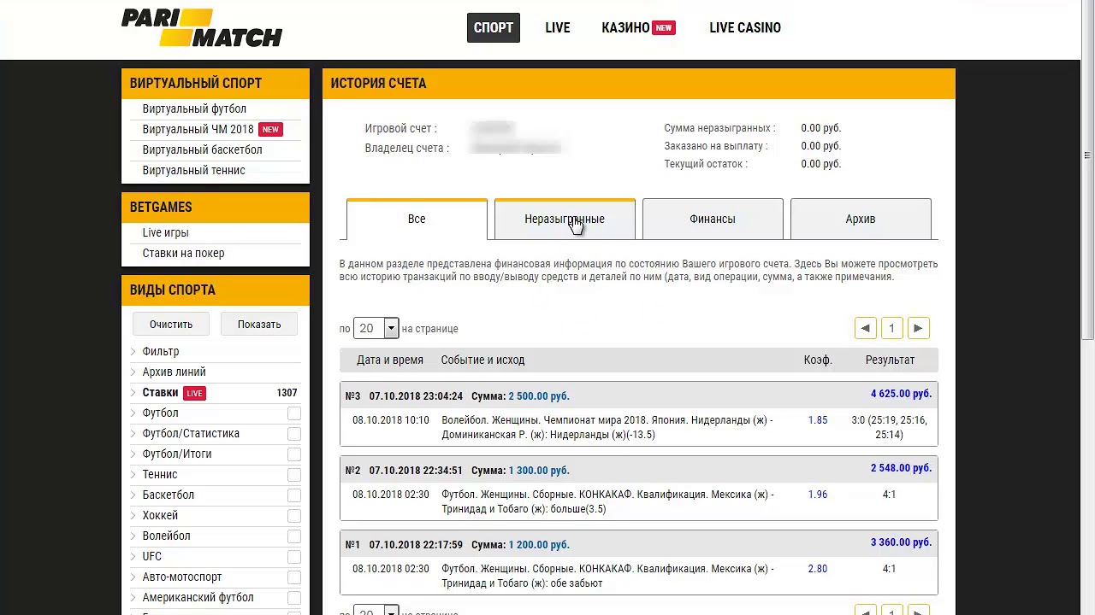Tick the Хоккей checkbox
Viewport: 1095px width, 615px height.
[294, 516]
